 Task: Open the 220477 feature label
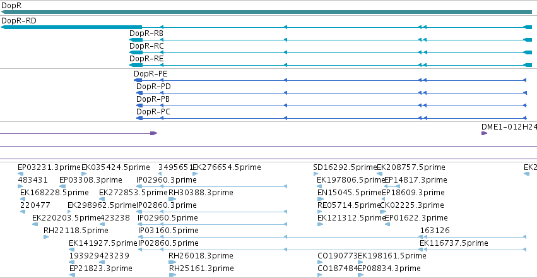tap(35, 205)
